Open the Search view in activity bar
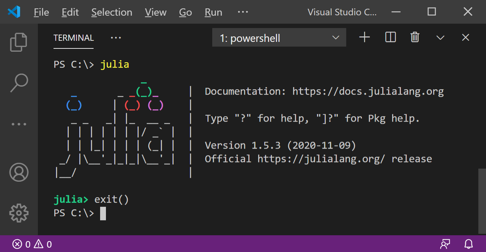Image resolution: width=486 pixels, height=252 pixels. pos(19,83)
